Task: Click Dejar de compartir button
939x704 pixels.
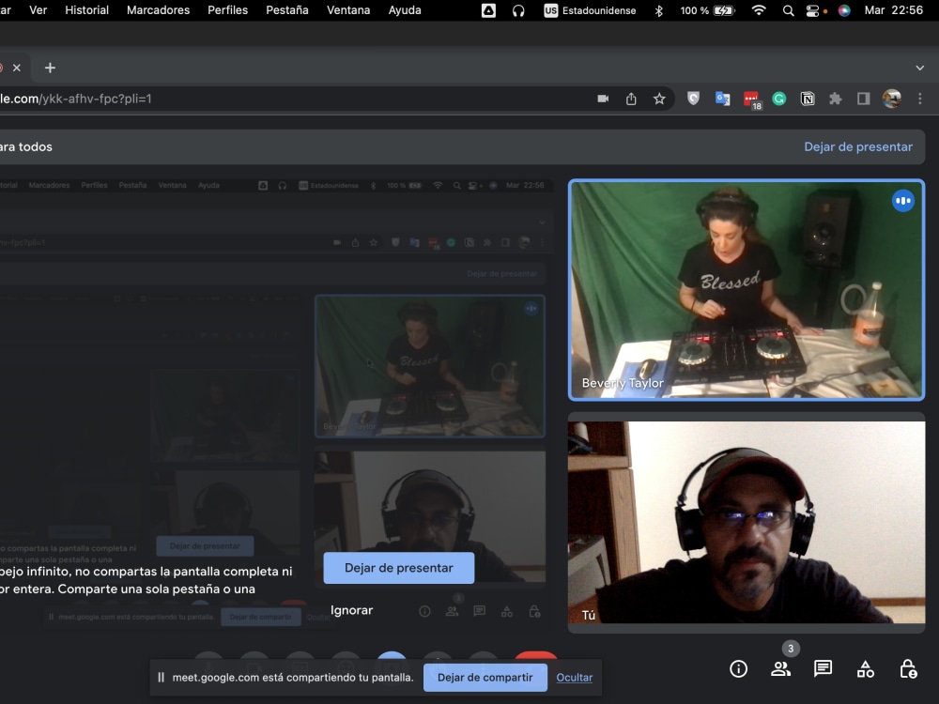Action: (x=485, y=678)
